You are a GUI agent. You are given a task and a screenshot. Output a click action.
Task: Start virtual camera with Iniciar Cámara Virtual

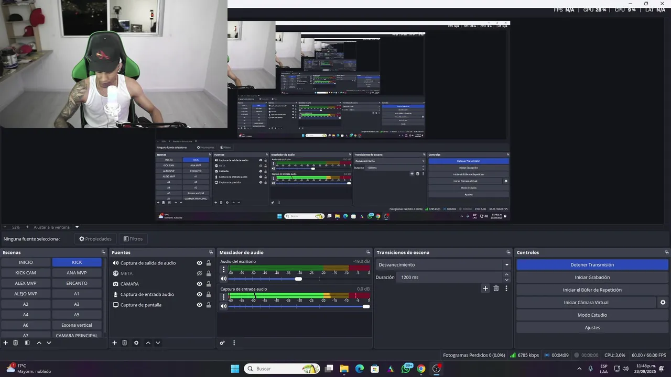(586, 303)
